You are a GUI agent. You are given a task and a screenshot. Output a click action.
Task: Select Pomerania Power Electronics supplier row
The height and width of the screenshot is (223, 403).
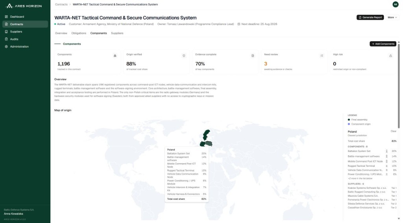click(372, 200)
